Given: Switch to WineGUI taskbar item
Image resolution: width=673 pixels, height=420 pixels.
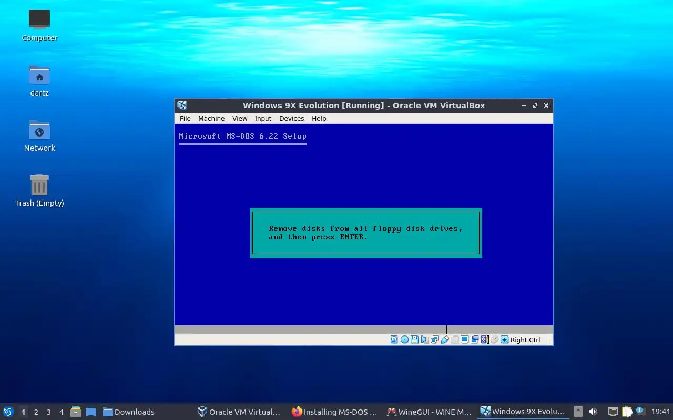Looking at the screenshot, I should tap(429, 412).
